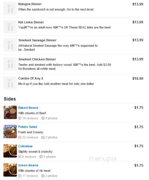View the Potato Salad photo thumbnail
Screen dimensions: 149x180
10,132
